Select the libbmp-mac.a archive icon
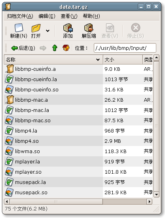Viewport: 165px width, 218px height. pyautogui.click(x=9, y=100)
